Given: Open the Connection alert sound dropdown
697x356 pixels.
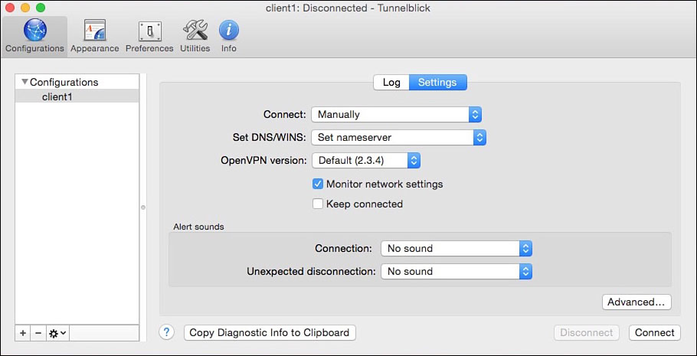Looking at the screenshot, I should click(x=456, y=249).
